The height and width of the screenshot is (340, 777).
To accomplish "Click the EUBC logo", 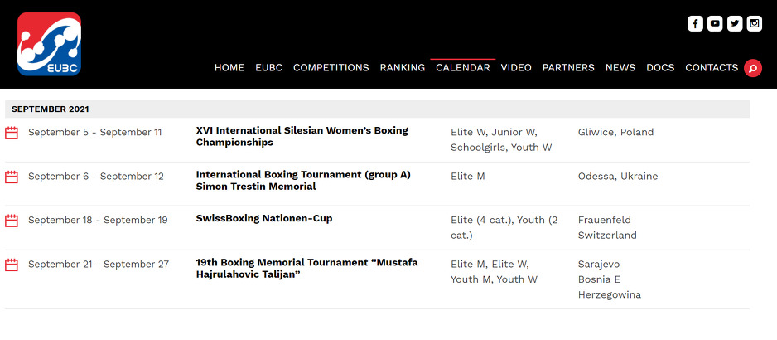I will coord(49,44).
